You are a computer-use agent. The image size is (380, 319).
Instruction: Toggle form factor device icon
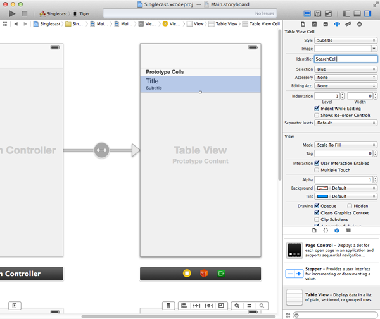[168, 306]
